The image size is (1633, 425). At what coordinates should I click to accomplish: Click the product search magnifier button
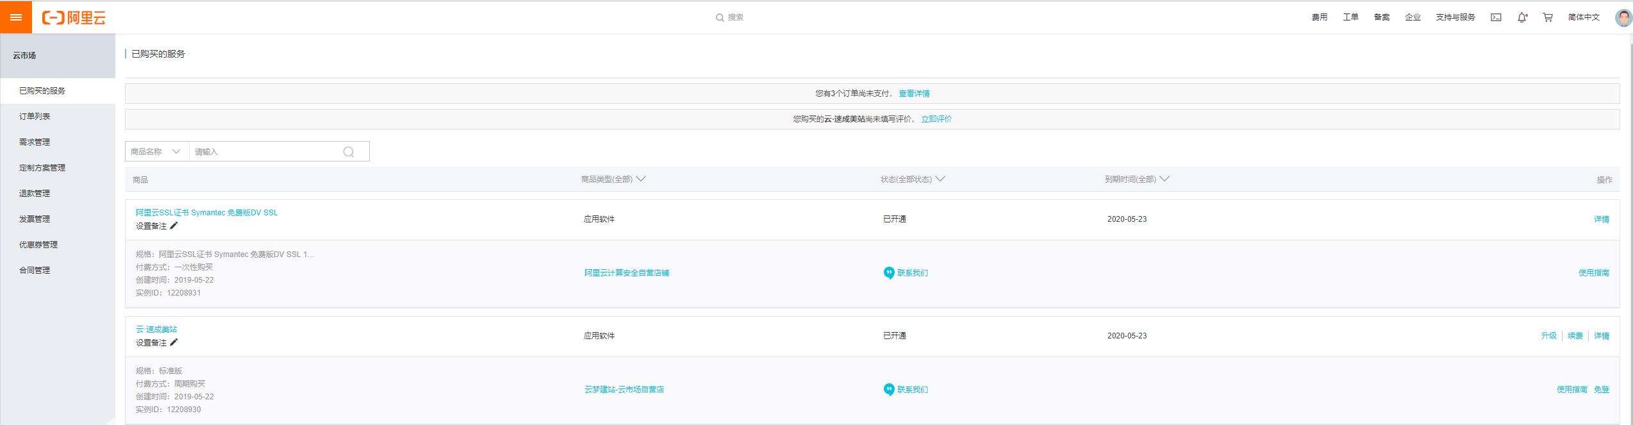(x=349, y=152)
